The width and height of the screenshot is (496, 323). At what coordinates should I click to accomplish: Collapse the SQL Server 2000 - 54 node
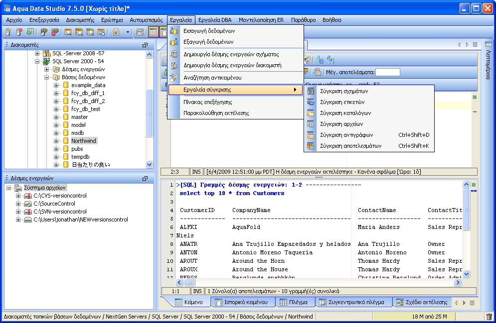tap(37, 62)
